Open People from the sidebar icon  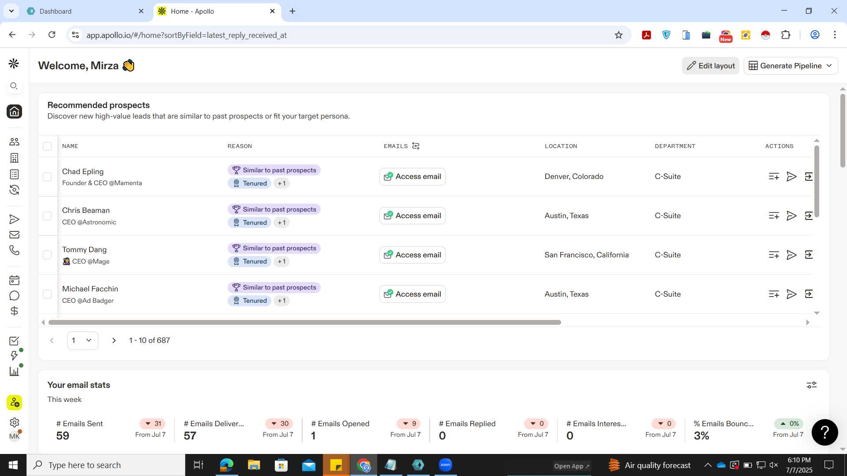[14, 141]
